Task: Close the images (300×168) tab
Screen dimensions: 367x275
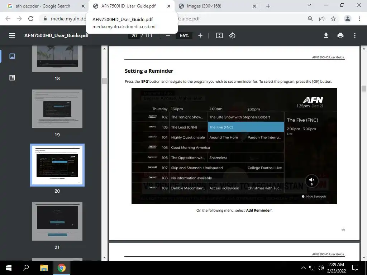Action: 254,6
